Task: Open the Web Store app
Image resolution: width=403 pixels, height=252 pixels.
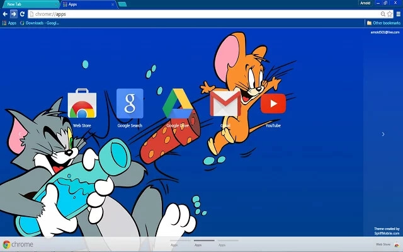Action: click(82, 103)
